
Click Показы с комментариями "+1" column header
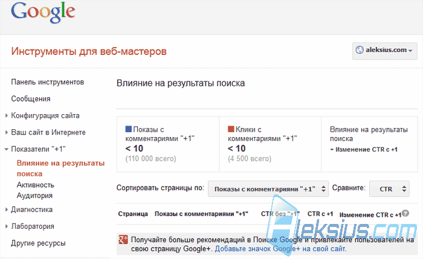pos(201,214)
